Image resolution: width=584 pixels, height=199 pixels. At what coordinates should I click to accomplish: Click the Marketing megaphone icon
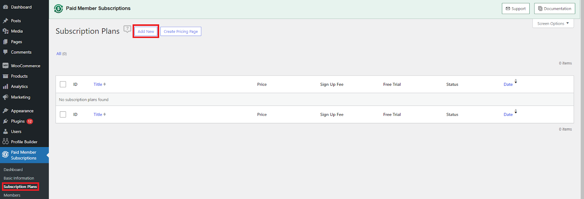click(x=5, y=97)
